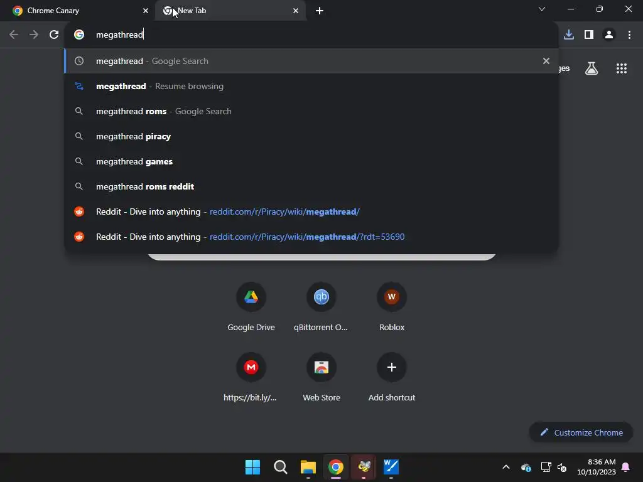Open the clock showing 8:36 AM
The image size is (643, 482).
click(597, 467)
